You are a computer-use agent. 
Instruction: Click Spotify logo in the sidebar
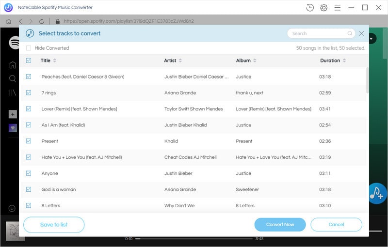(14, 43)
